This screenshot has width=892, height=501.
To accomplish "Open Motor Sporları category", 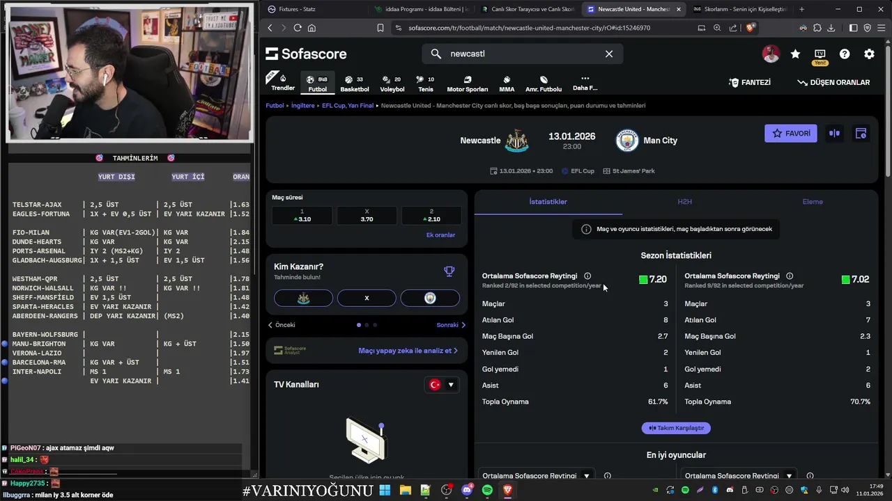I will (468, 83).
